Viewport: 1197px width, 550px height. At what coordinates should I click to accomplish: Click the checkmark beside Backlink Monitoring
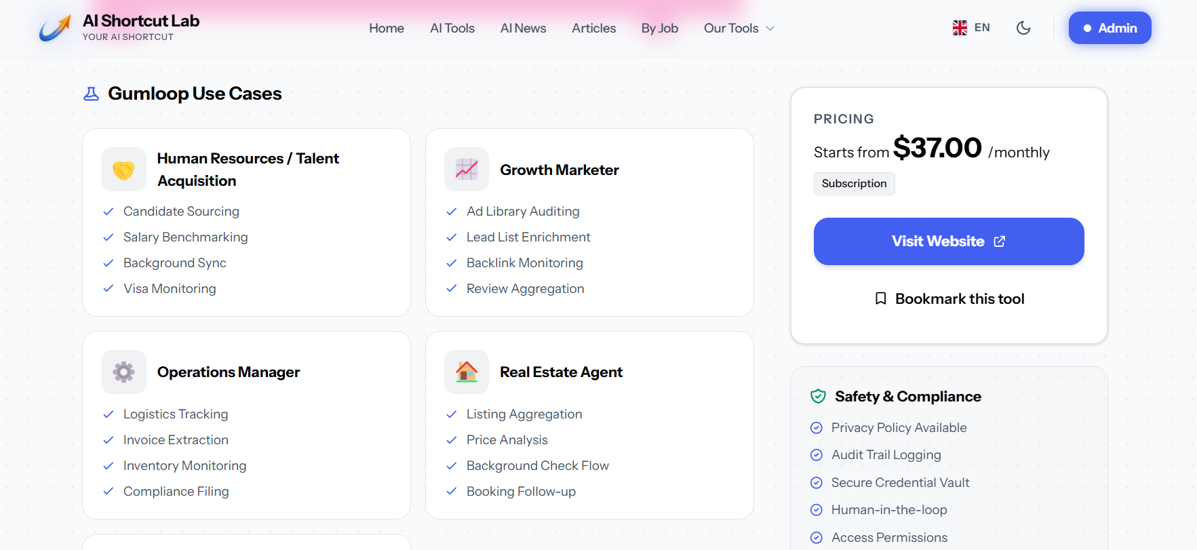click(452, 263)
